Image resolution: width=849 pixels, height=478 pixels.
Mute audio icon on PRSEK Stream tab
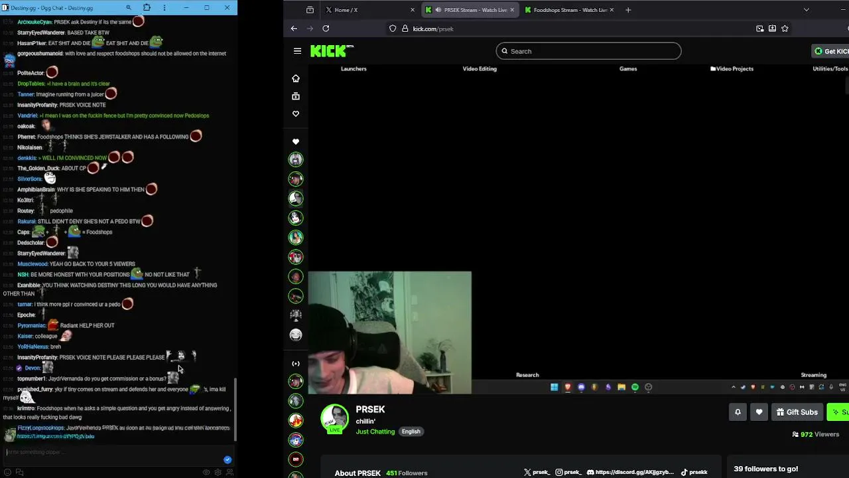click(x=438, y=10)
